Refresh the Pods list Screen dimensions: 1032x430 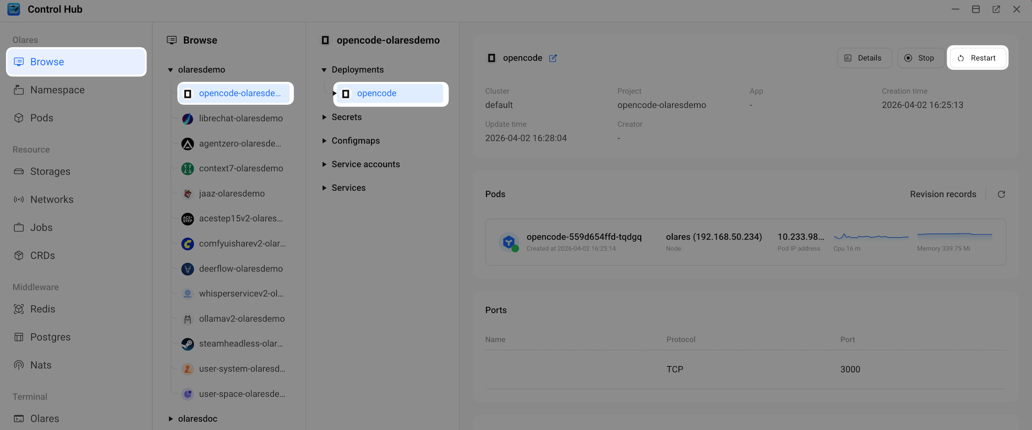point(1001,194)
